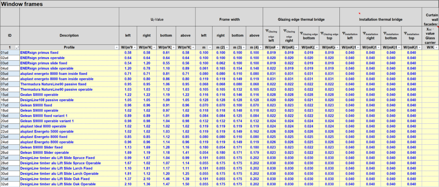
Task: Select ID cell 16ud
Action: [x=5, y=100]
